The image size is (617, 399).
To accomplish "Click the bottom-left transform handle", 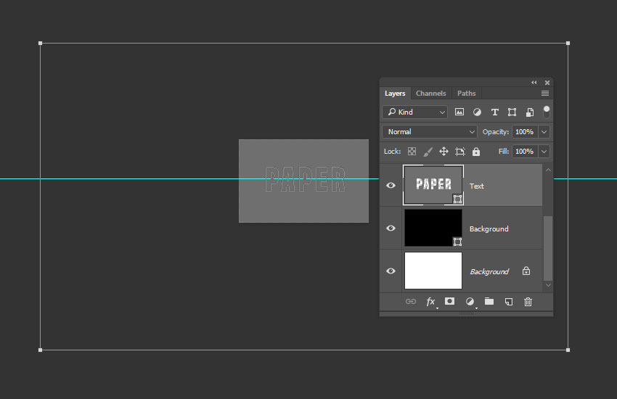I will click(40, 350).
